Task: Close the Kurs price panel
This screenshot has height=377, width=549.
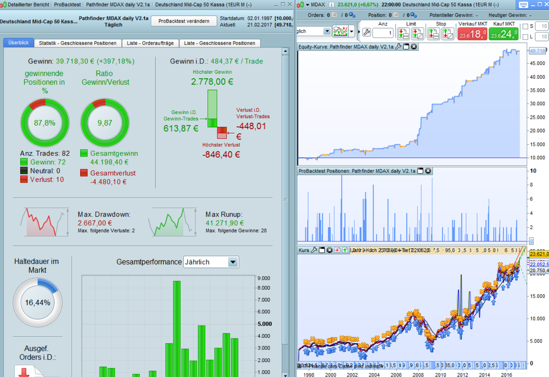Action: click(329, 250)
